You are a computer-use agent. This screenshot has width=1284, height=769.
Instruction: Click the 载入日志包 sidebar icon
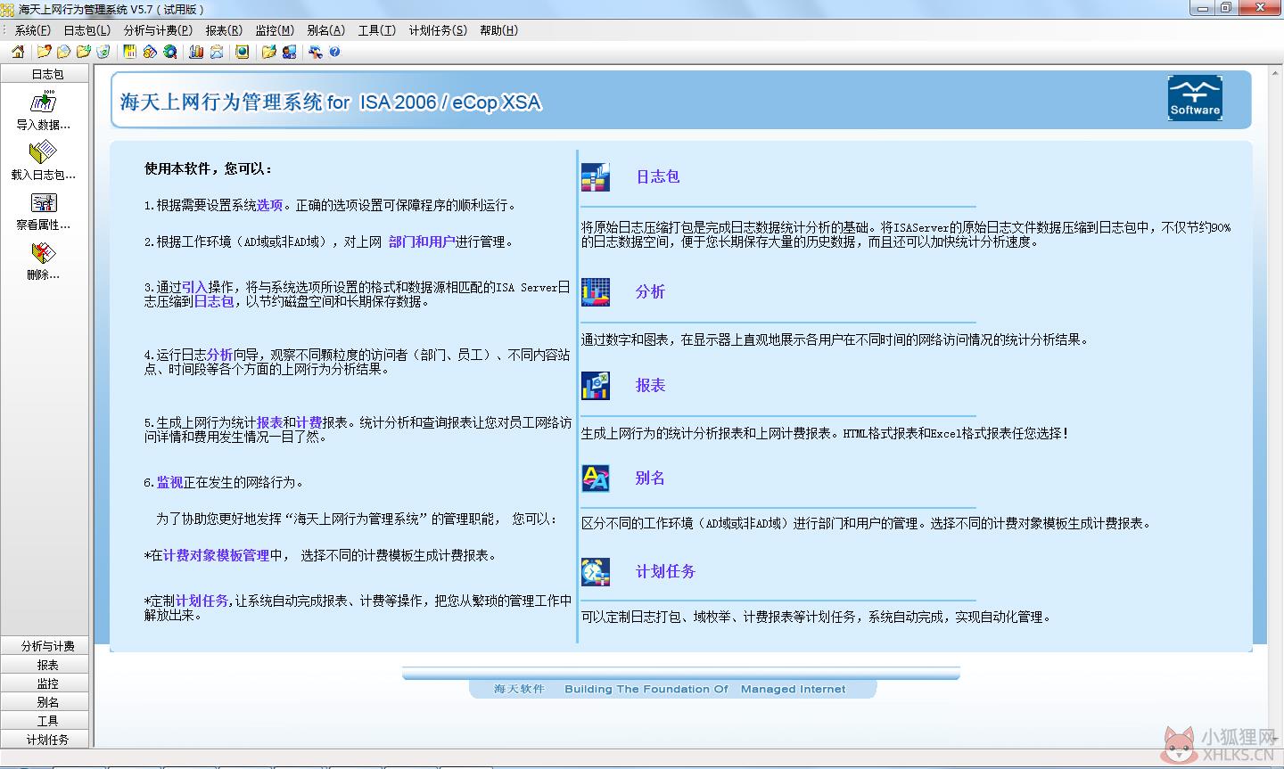[x=44, y=151]
